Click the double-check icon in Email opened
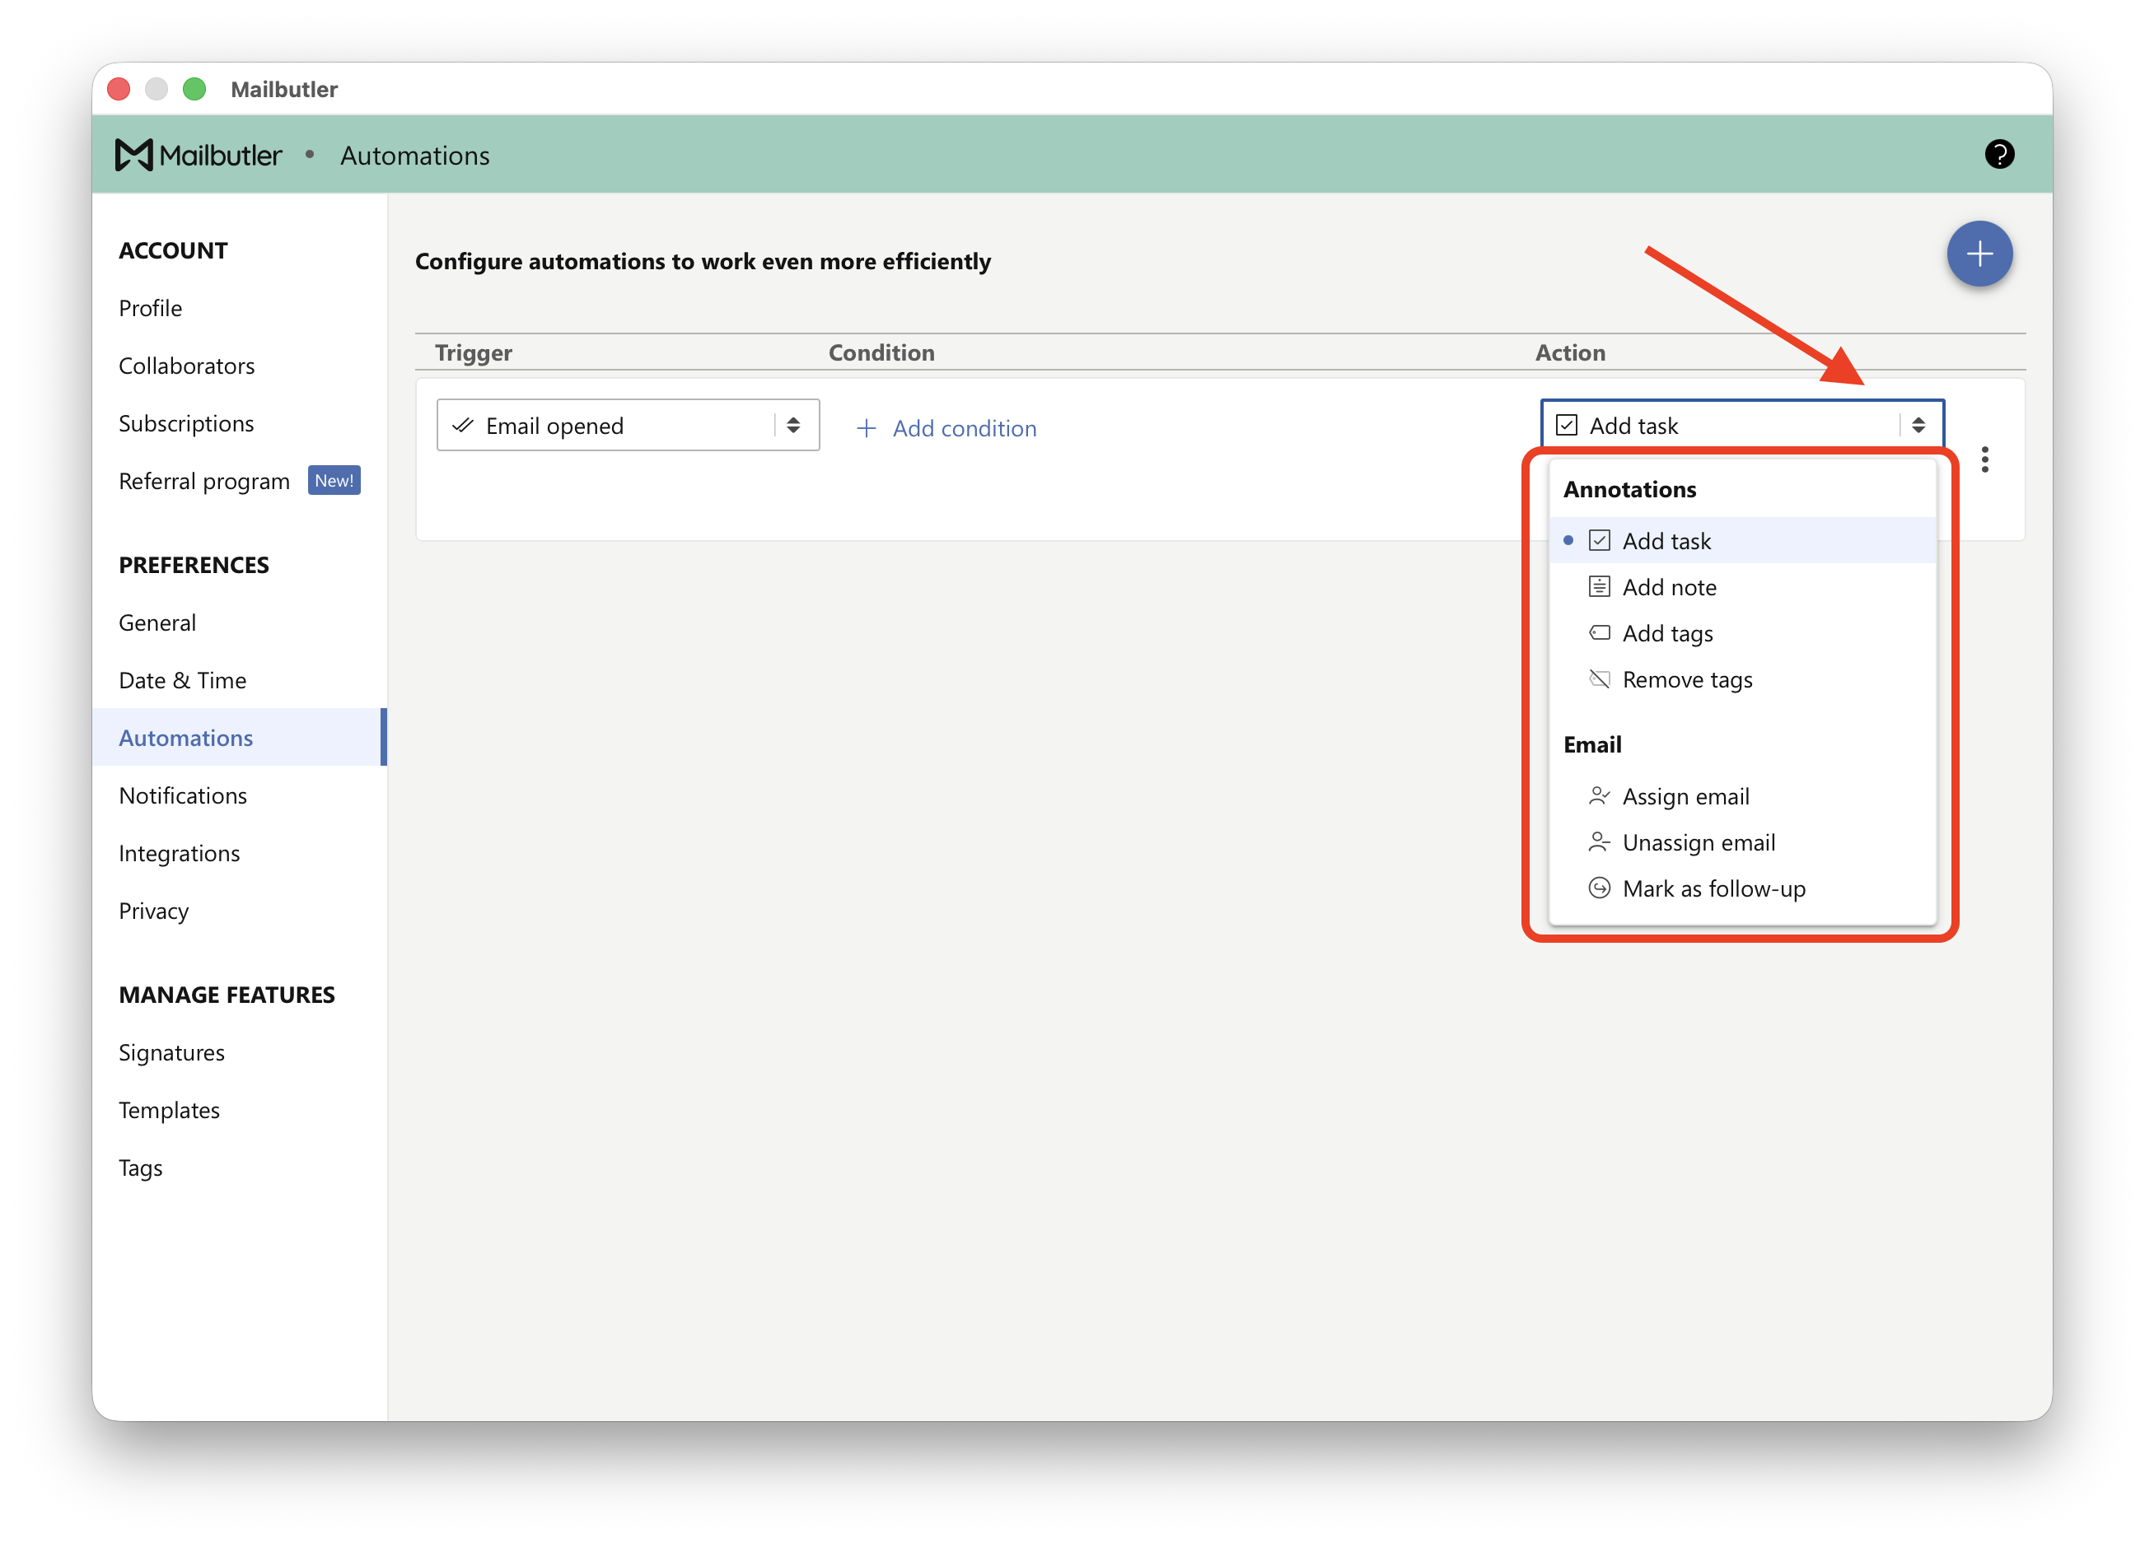This screenshot has height=1543, width=2145. pos(462,426)
